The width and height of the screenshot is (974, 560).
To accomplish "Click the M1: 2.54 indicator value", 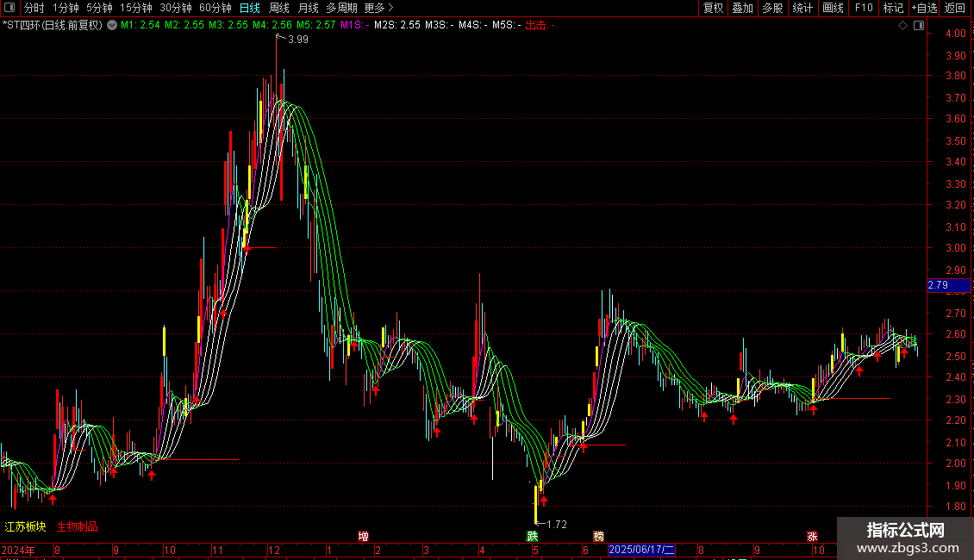I will [x=140, y=26].
